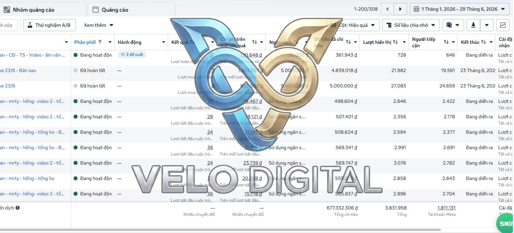The width and height of the screenshot is (514, 233).
Task: Open download options dropdown arrow
Action: (x=486, y=25)
